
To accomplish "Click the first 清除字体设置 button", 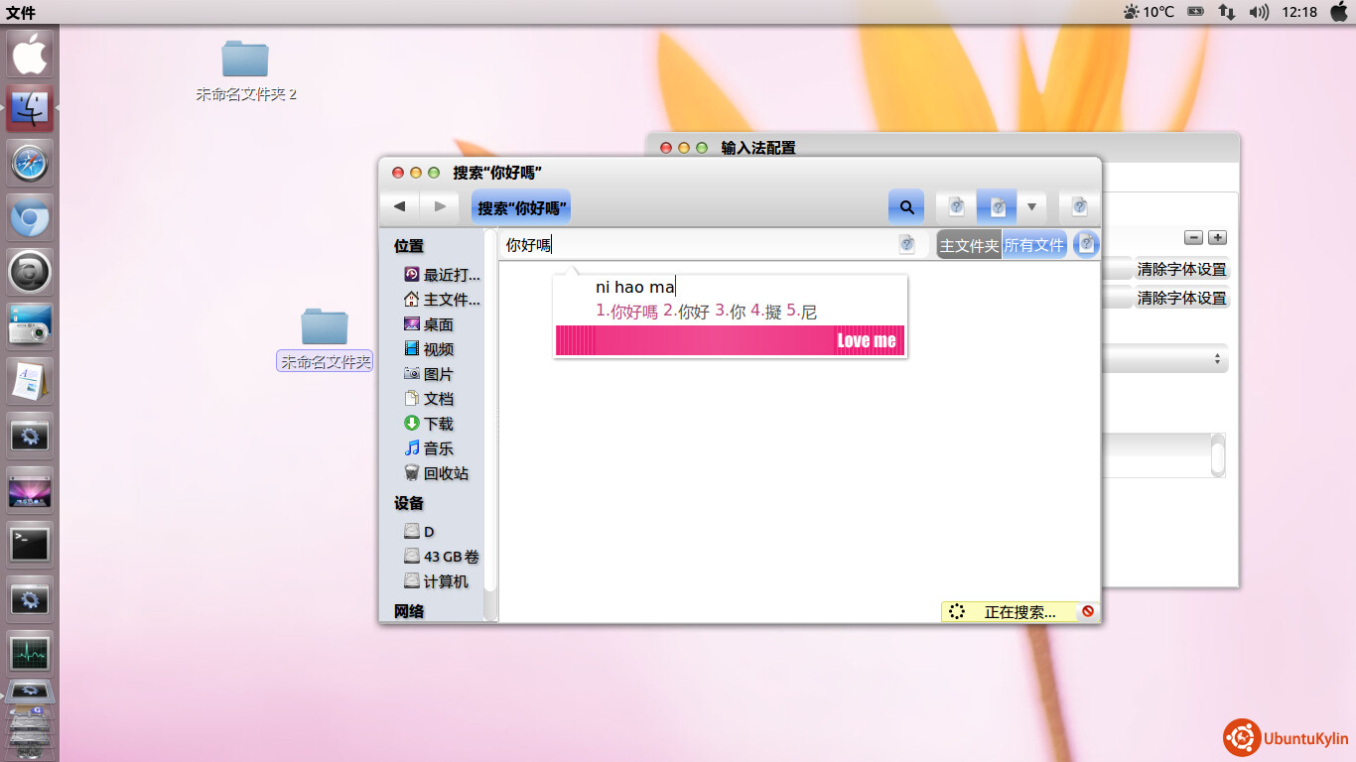I will (1181, 269).
